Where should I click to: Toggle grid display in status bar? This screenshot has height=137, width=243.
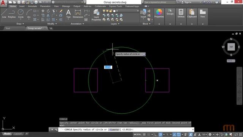point(144,134)
